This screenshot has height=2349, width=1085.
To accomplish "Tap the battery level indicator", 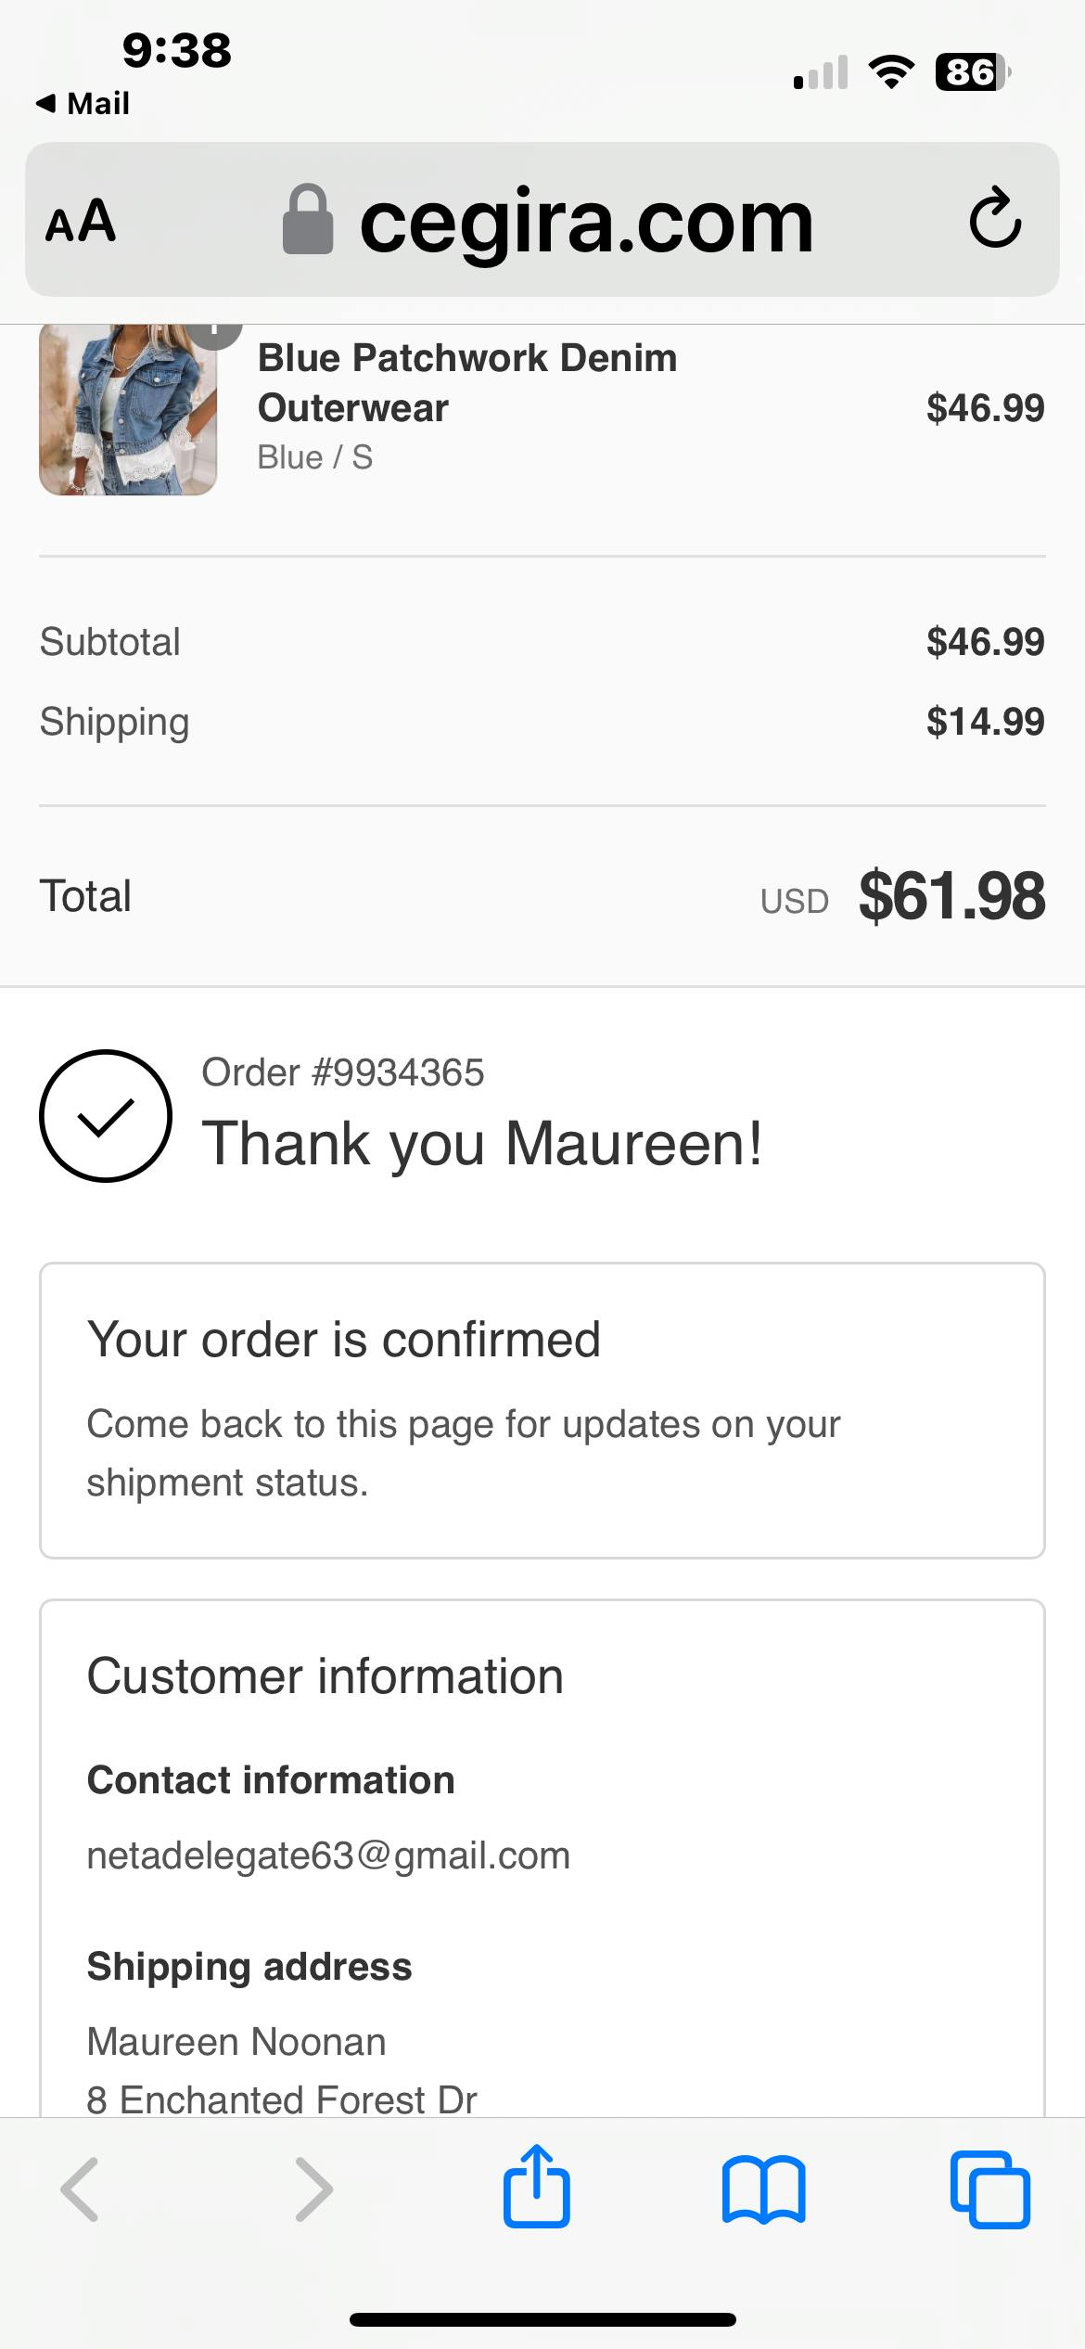I will [973, 71].
